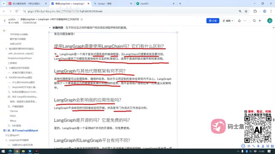The height and width of the screenshot is (154, 275).
Task: Select 一、创建Python虚拟环境 in outline
Action: [20, 145]
